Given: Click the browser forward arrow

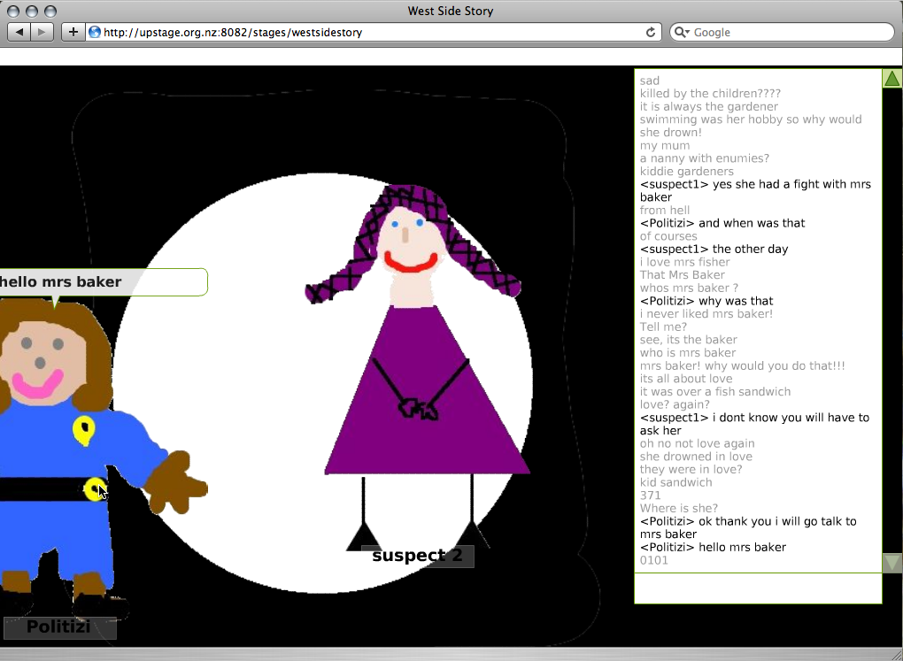Looking at the screenshot, I should pyautogui.click(x=42, y=32).
